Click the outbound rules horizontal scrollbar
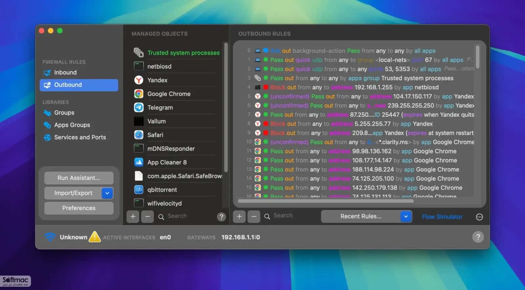Screen dimensions: 525x290 [325, 201]
